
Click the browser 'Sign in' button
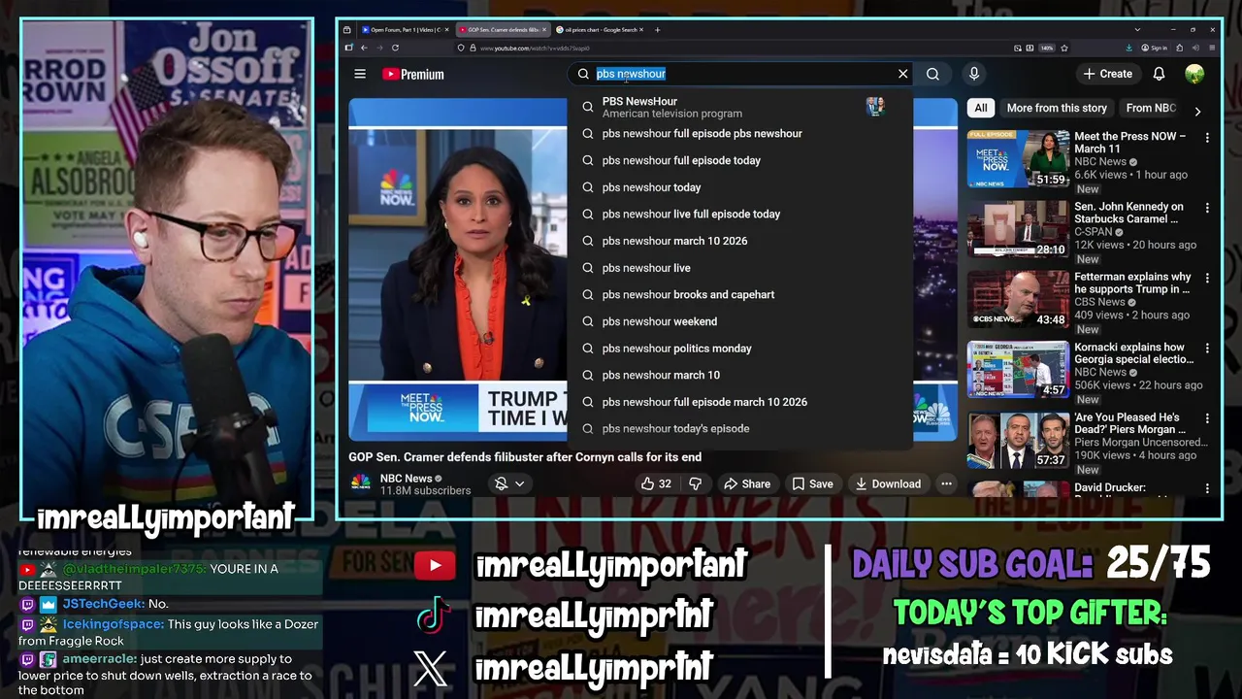[x=1155, y=48]
